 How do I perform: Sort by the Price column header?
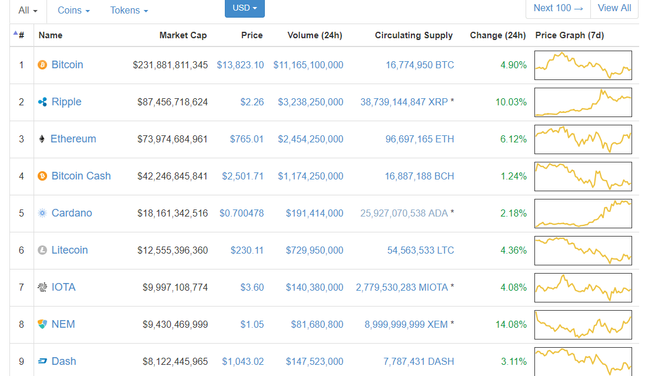coord(252,35)
